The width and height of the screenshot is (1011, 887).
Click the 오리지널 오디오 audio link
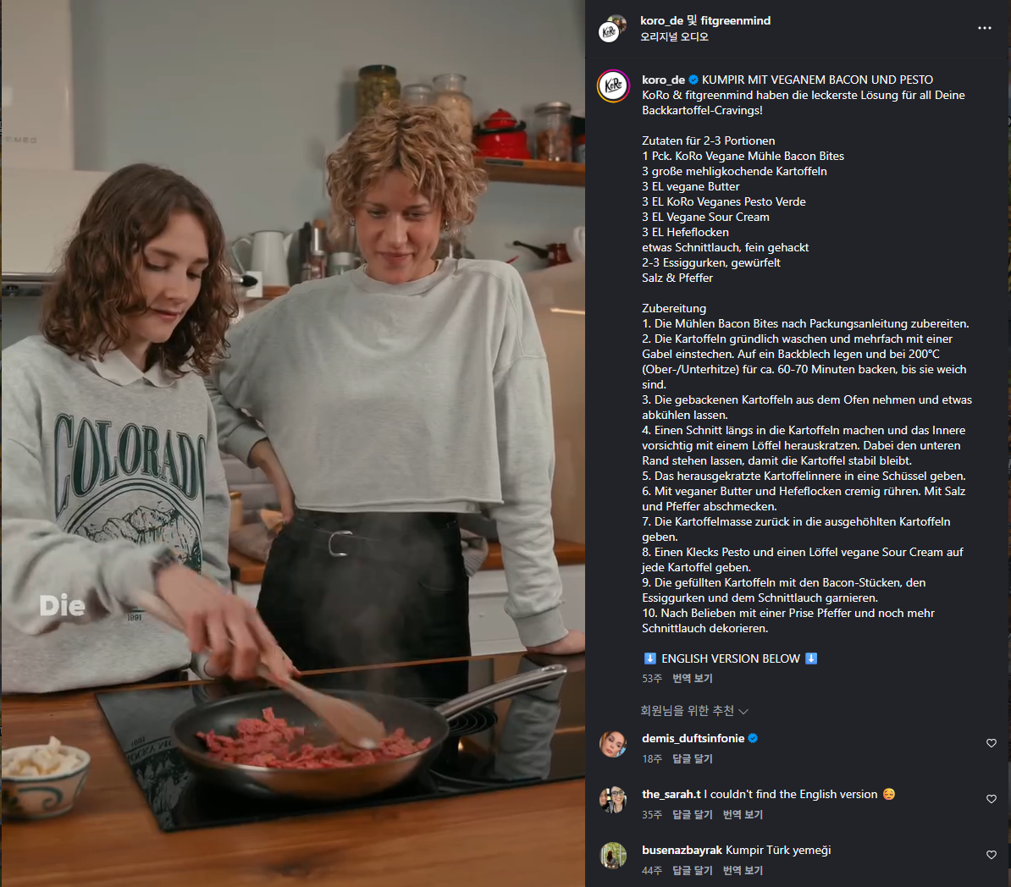coord(675,36)
